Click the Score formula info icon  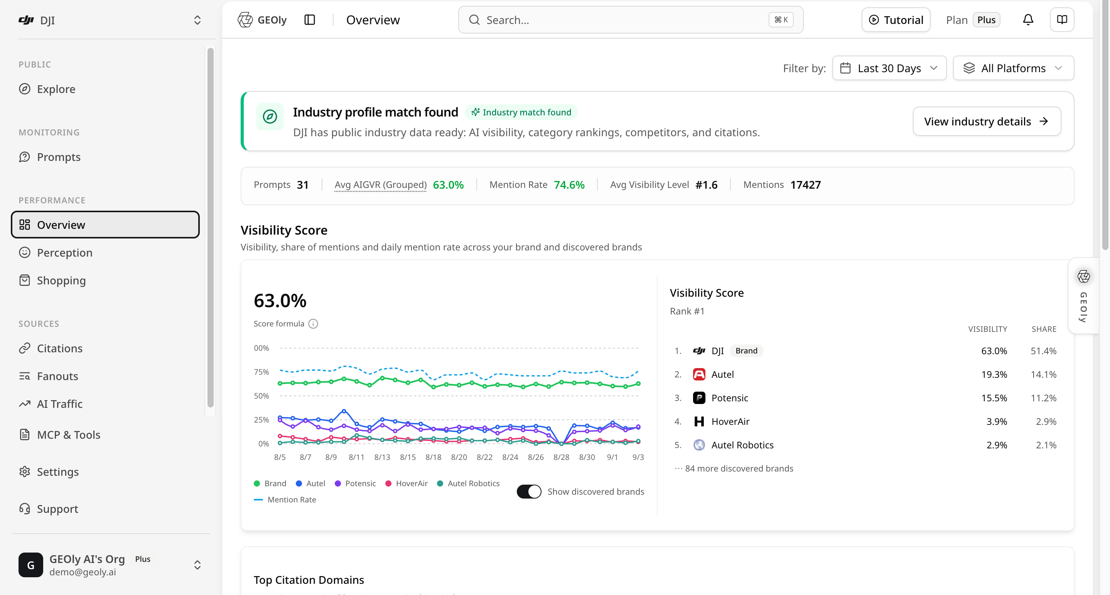click(x=313, y=324)
